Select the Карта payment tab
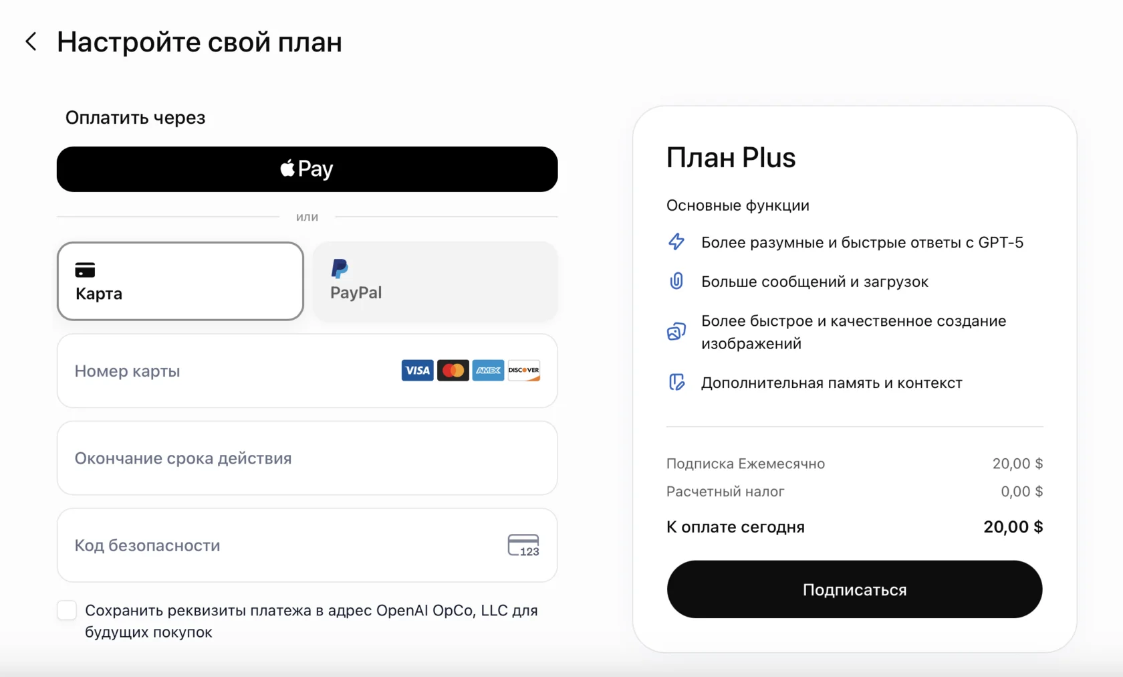Screen dimensions: 1123x677 click(180, 281)
